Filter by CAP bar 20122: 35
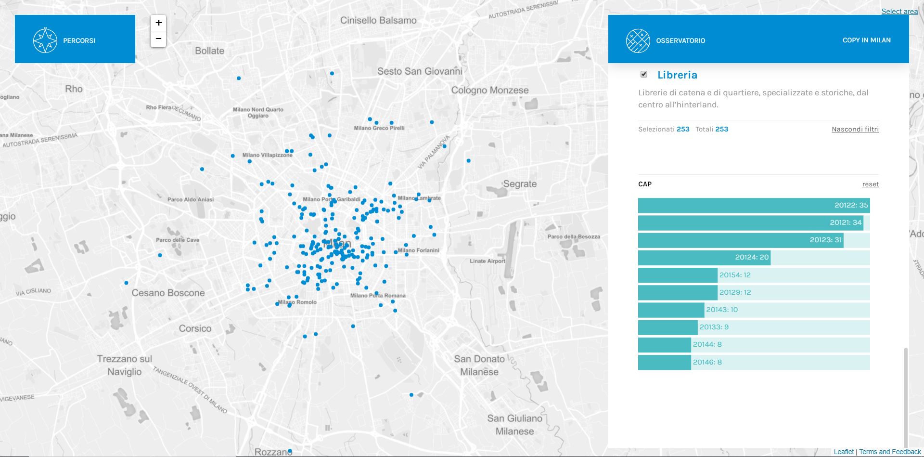This screenshot has height=457, width=924. 754,205
